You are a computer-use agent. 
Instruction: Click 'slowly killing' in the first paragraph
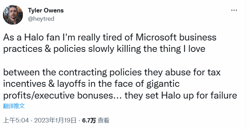coord(115,49)
